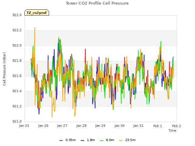
Task: Click the orange 23.5m peak above 922.2
Action: [35, 28]
